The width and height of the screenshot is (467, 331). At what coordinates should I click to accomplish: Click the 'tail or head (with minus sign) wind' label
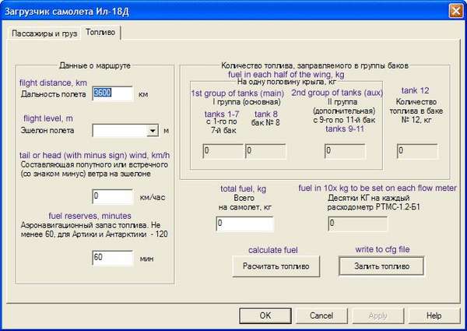point(94,155)
